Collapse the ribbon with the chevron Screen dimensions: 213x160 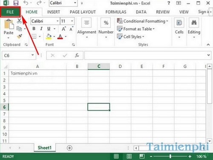coord(208,44)
